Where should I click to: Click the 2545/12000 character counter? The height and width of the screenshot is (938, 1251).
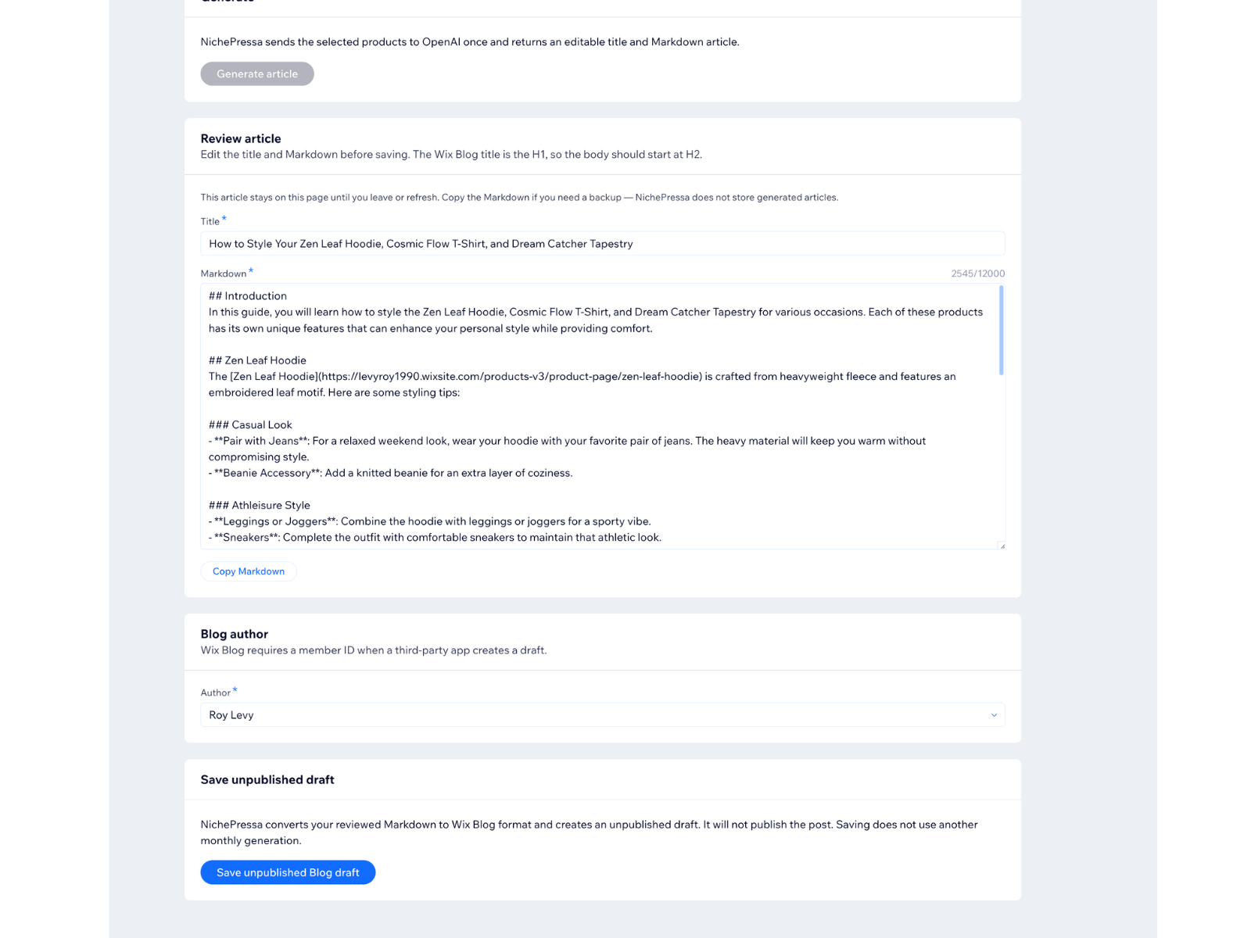(977, 274)
